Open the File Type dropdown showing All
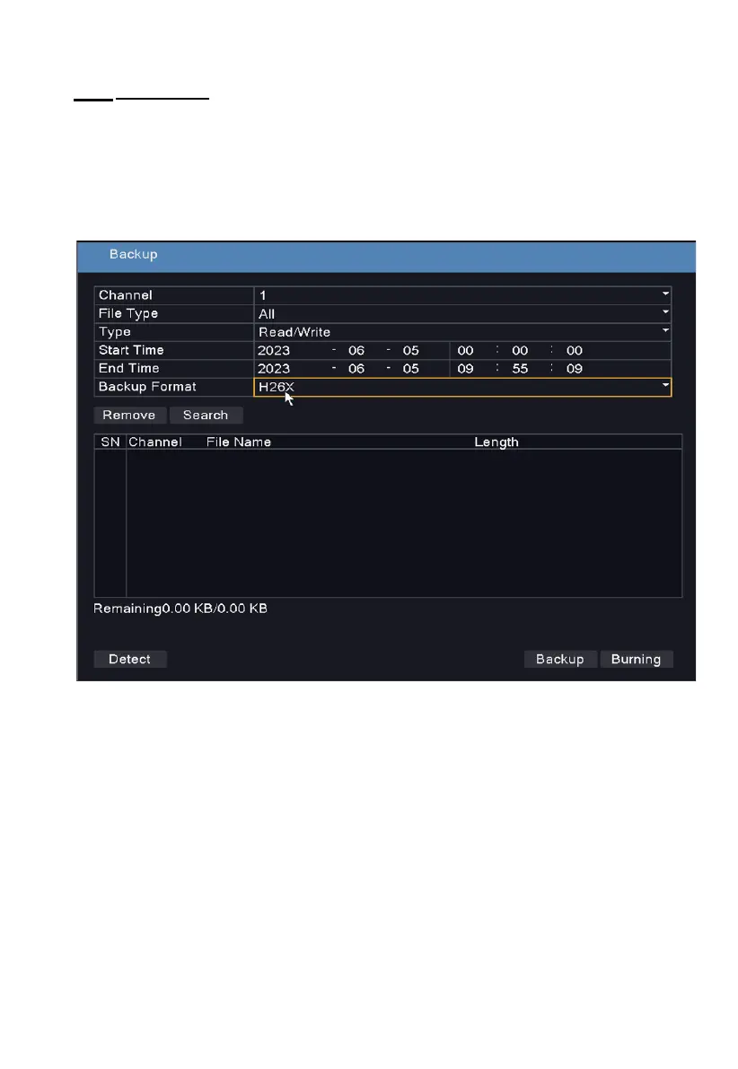The height and width of the screenshot is (1069, 738). click(x=462, y=313)
